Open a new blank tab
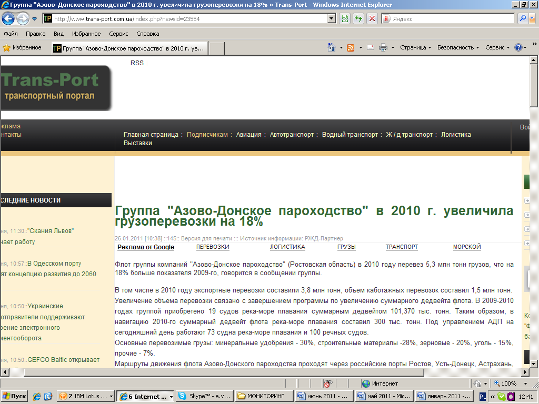539x404 pixels. pos(217,48)
